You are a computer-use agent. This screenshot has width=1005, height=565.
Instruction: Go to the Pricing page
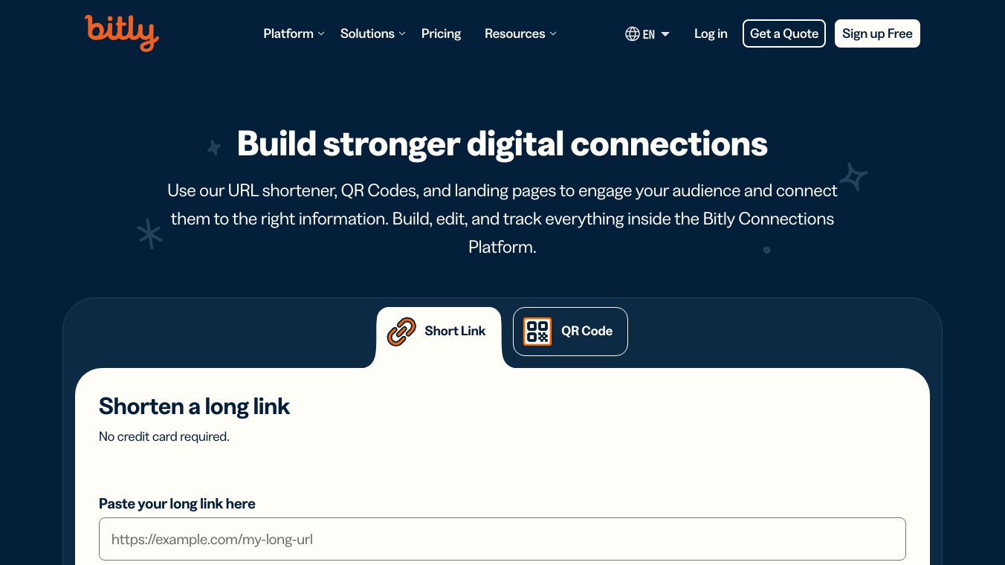click(x=441, y=33)
